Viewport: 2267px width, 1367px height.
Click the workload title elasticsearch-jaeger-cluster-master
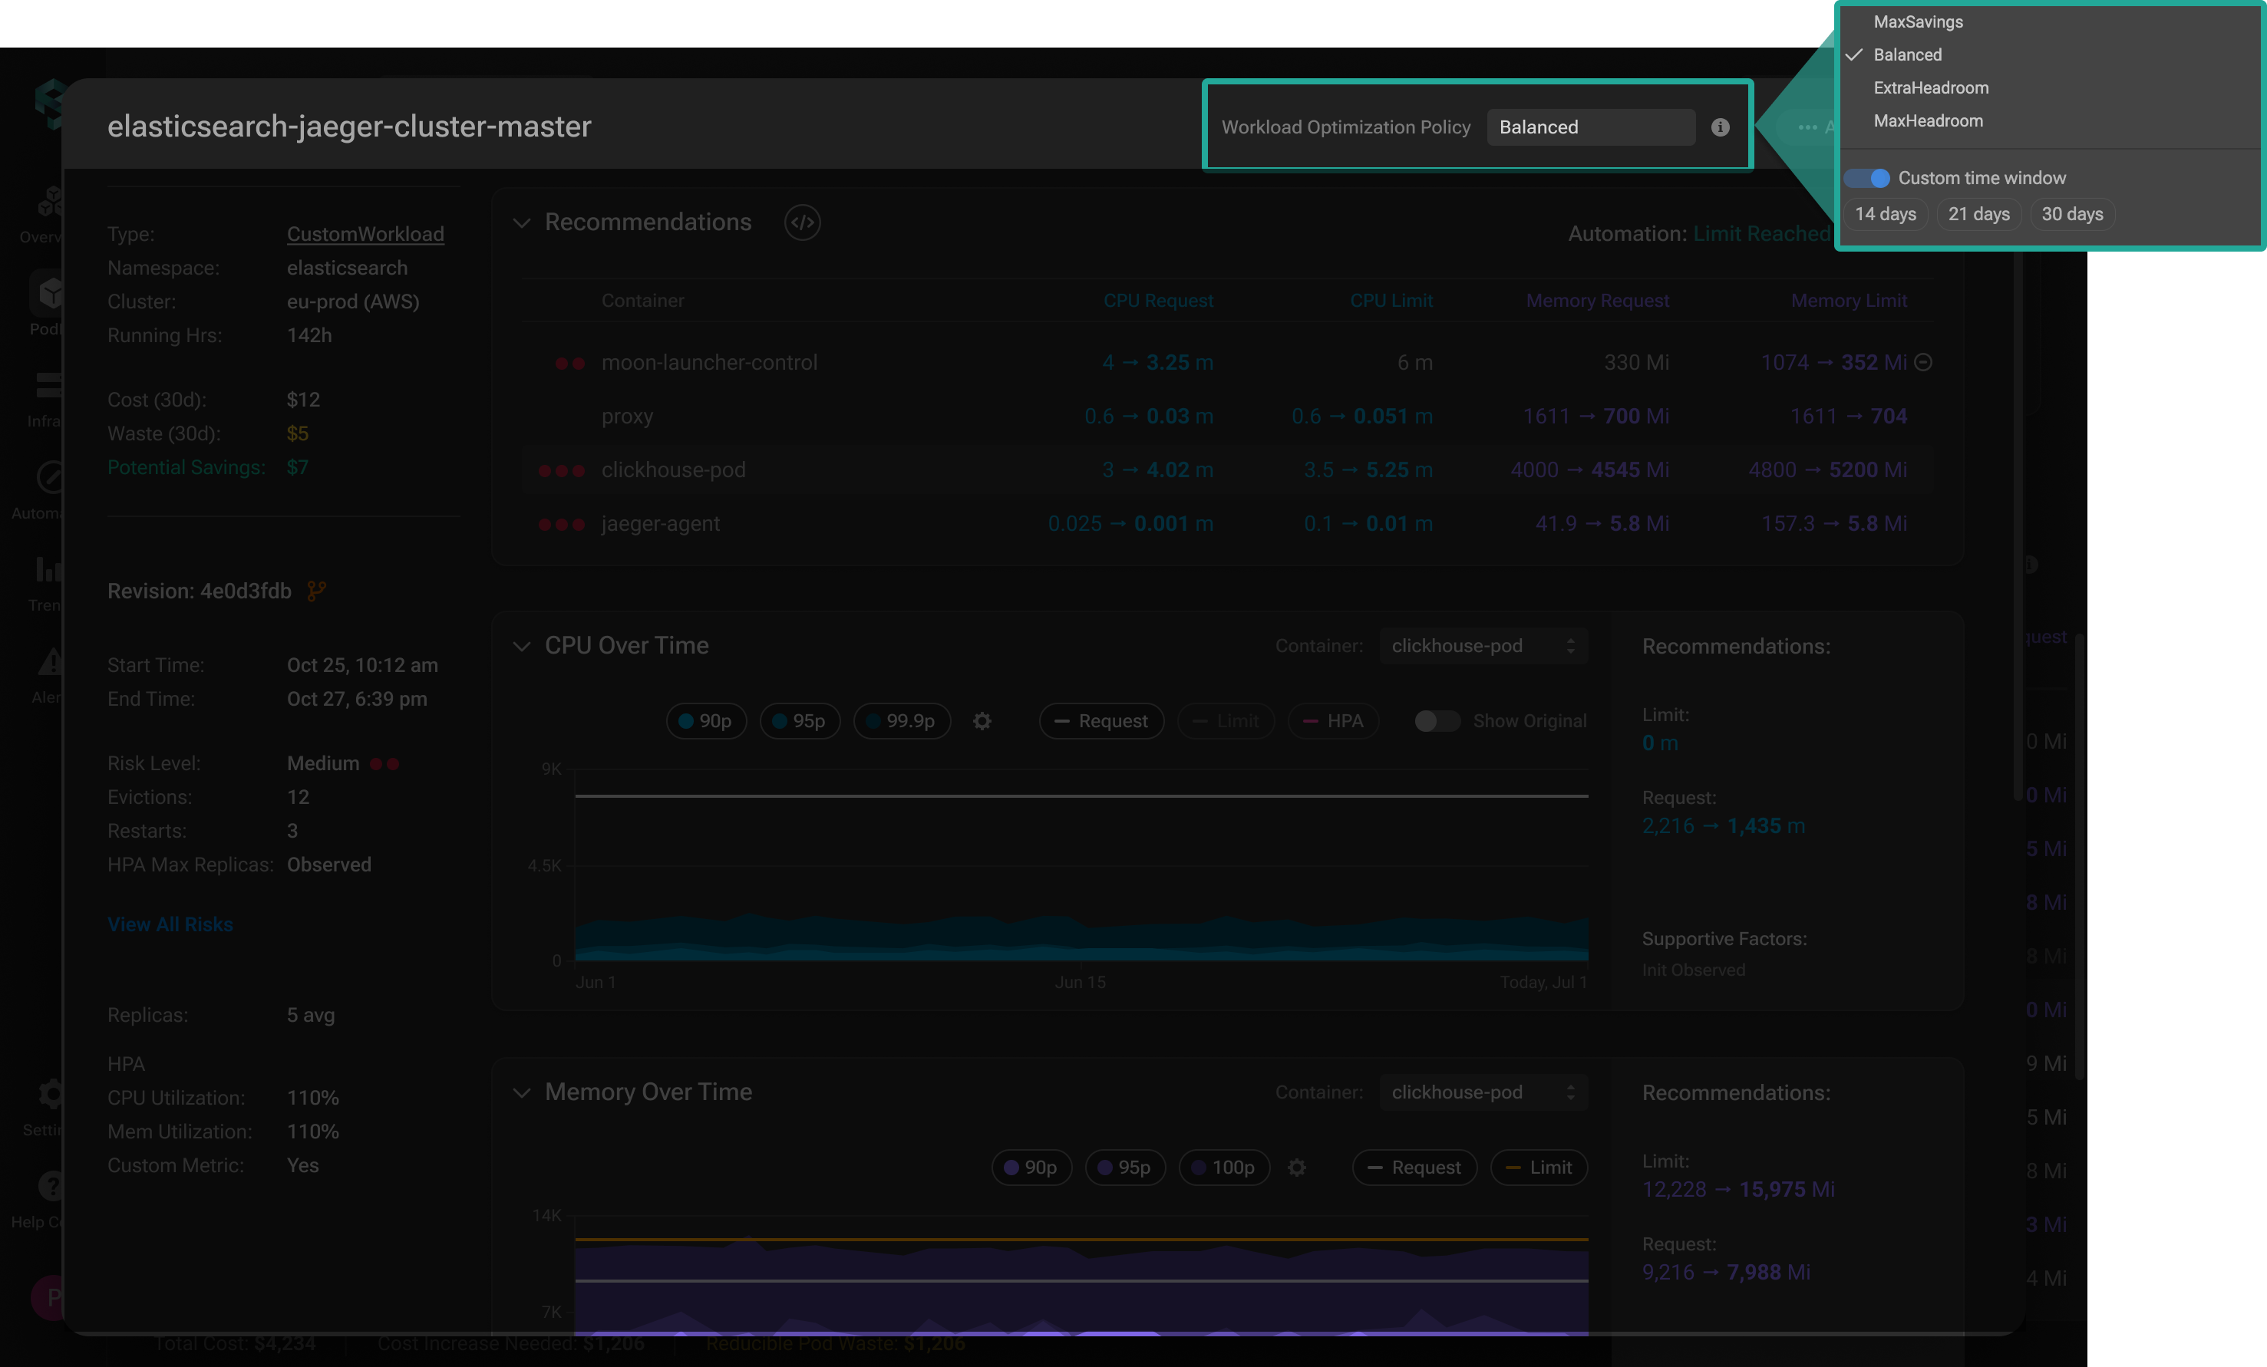(350, 126)
